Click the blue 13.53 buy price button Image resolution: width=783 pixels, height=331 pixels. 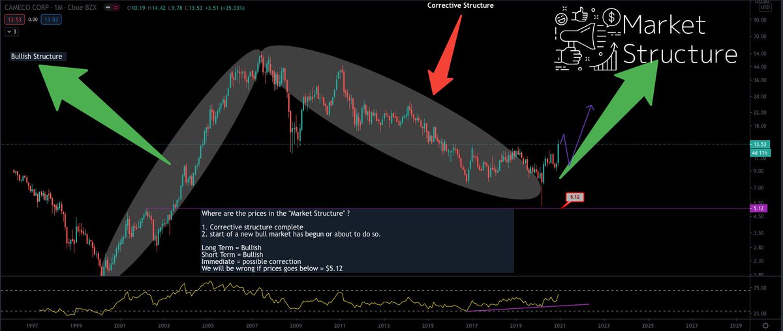point(52,20)
